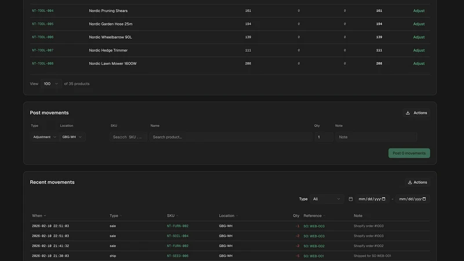The width and height of the screenshot is (464, 261).
Task: Click the end date input field
Action: tap(412, 199)
